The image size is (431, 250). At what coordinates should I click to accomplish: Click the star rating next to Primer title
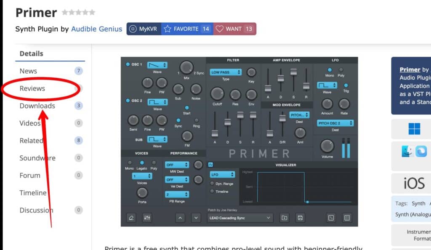[78, 12]
